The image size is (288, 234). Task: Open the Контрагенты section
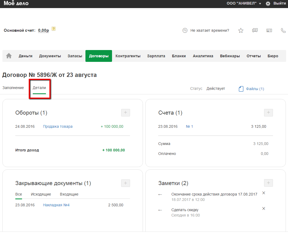[128, 56]
